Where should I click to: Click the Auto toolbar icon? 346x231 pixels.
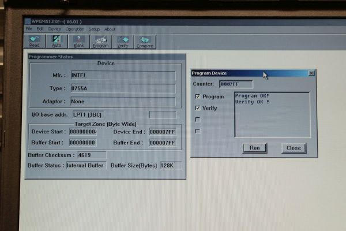(57, 41)
